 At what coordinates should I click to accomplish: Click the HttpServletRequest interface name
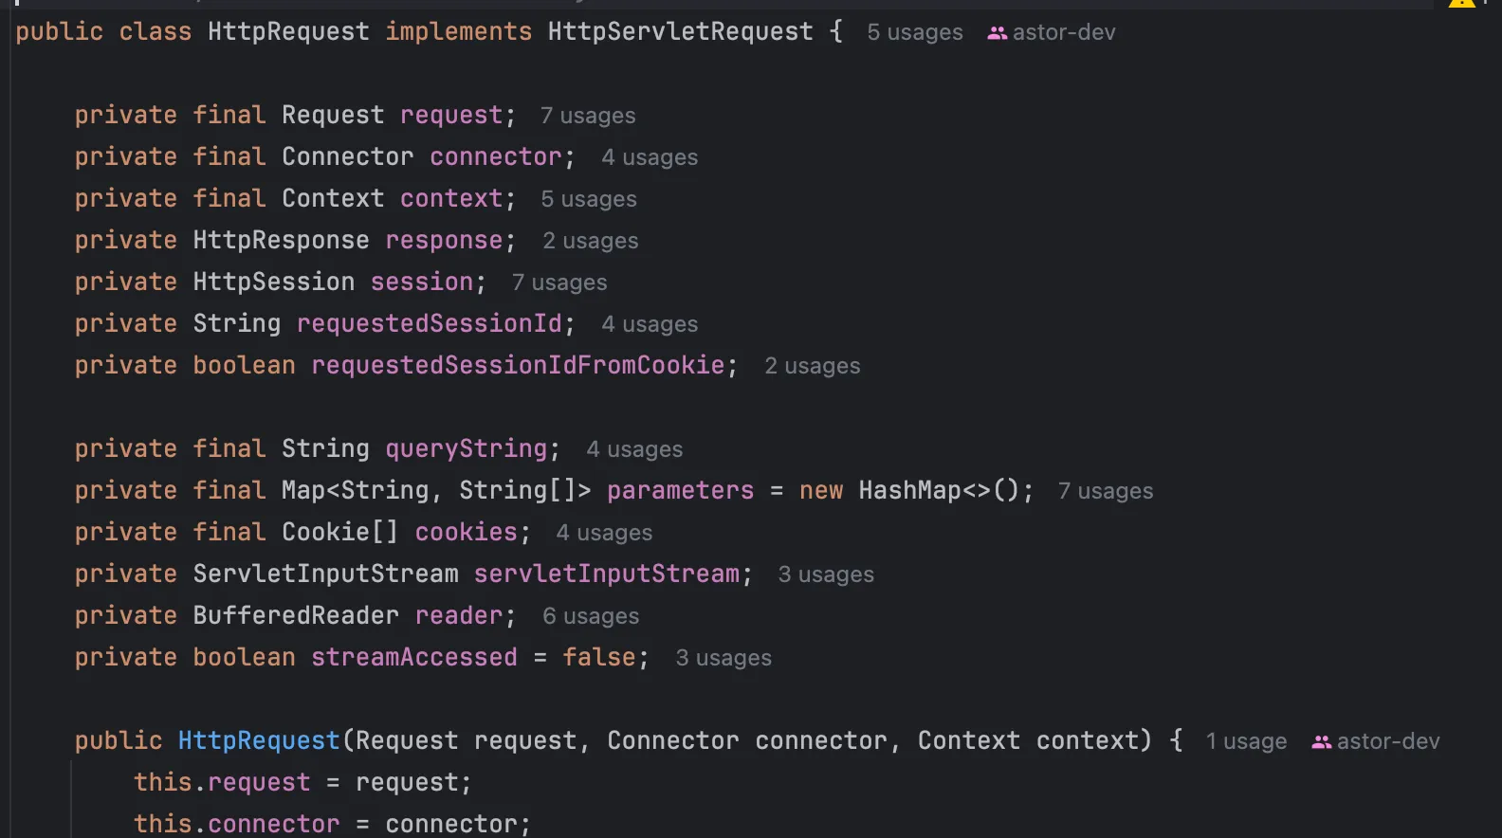click(680, 32)
